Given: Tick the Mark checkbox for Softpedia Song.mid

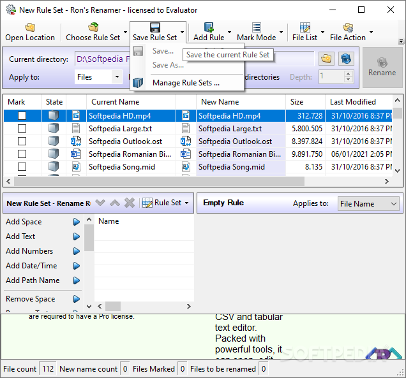Looking at the screenshot, I should point(22,167).
